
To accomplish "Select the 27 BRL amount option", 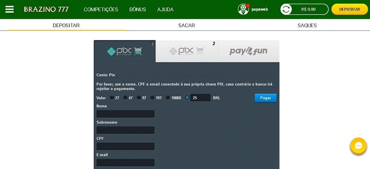I will 111,98.
